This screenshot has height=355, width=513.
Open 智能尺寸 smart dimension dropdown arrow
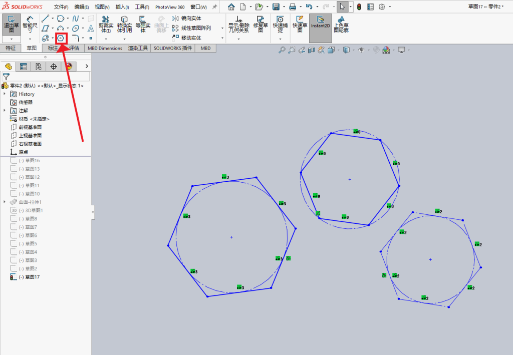point(30,39)
